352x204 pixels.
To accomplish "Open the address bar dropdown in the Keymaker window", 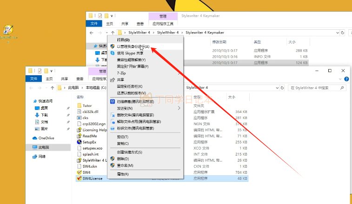I will coord(337,33).
